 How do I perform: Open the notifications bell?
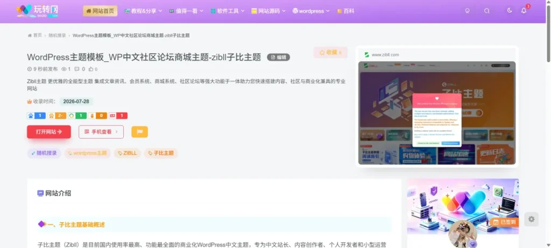(524, 11)
